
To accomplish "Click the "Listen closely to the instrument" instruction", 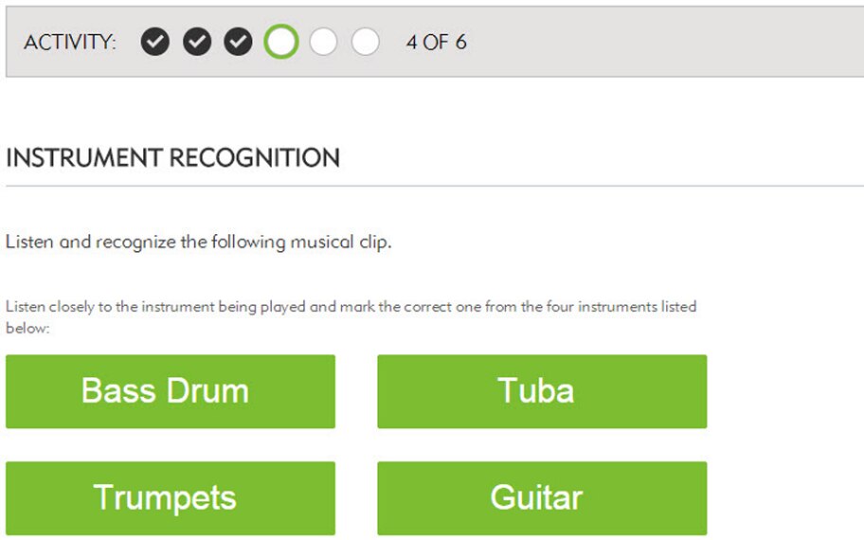I will 351,307.
